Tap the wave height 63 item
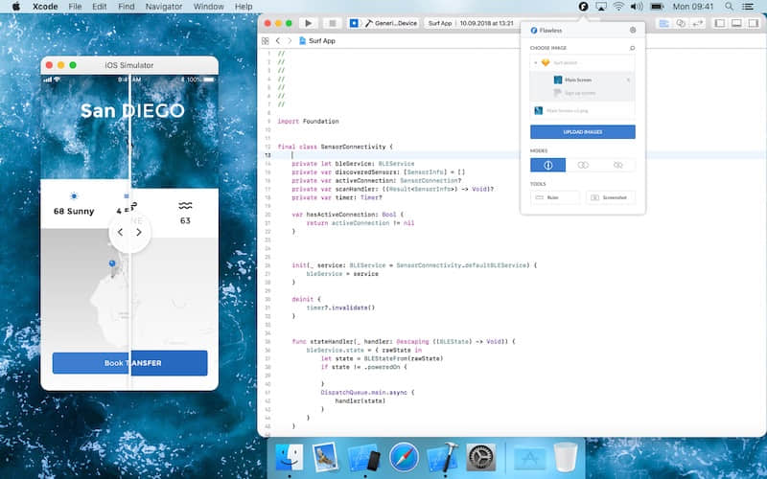 (185, 212)
